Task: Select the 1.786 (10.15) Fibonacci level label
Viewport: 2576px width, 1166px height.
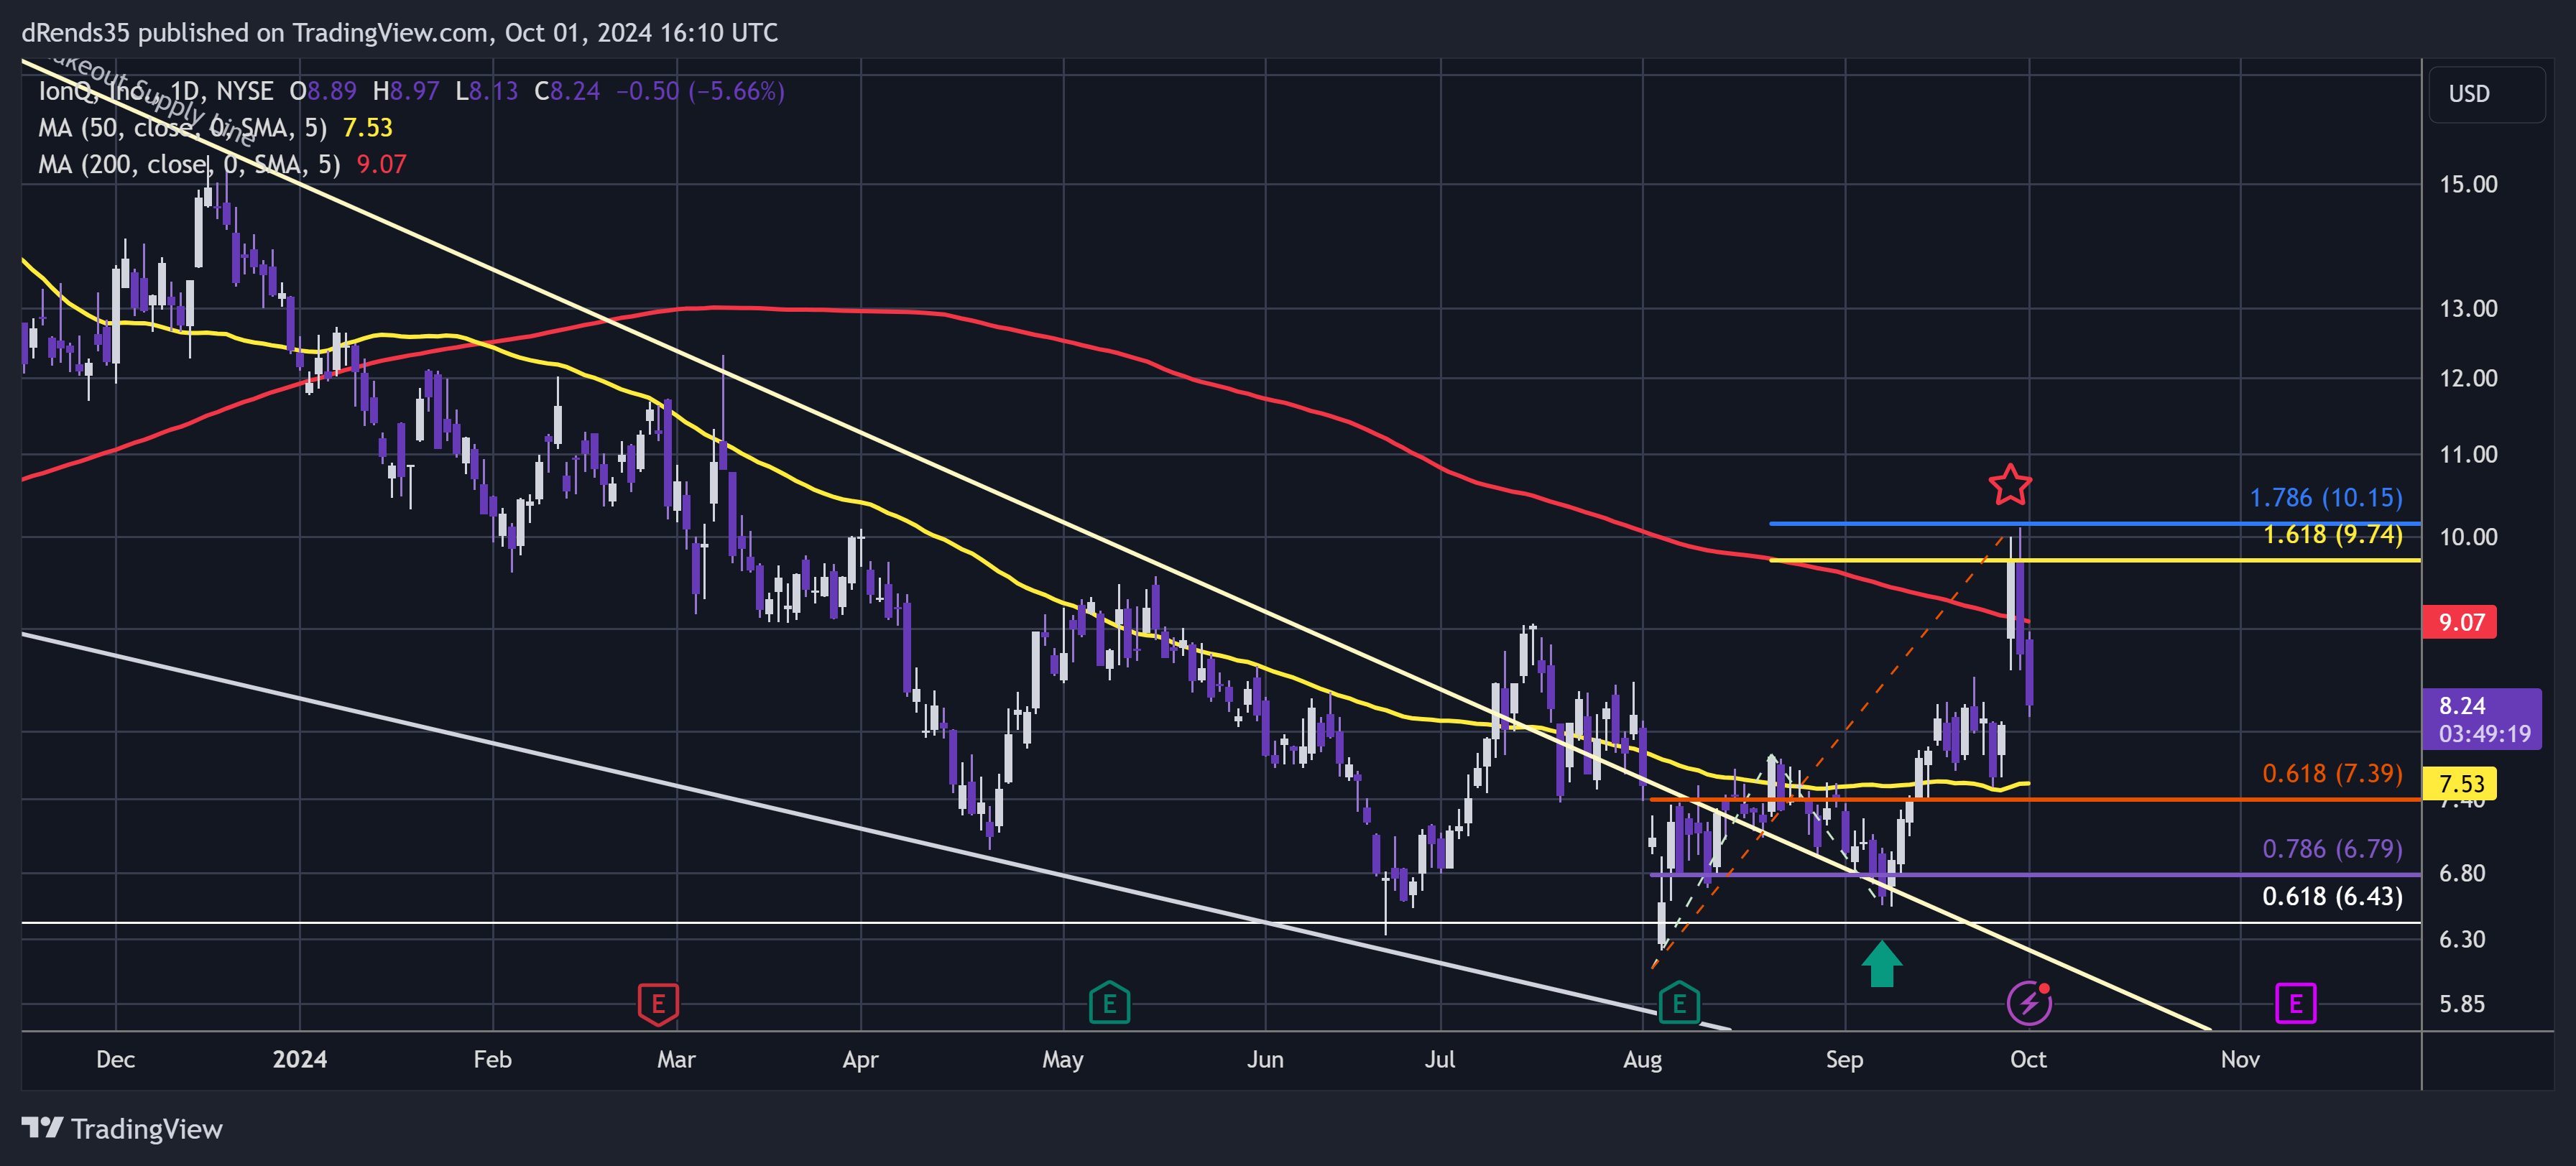Action: [x=2325, y=498]
